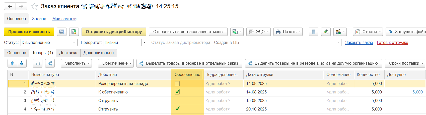Screen dimensions: 426x115
Task: Expand the Статус dropdown list
Action: (74, 43)
